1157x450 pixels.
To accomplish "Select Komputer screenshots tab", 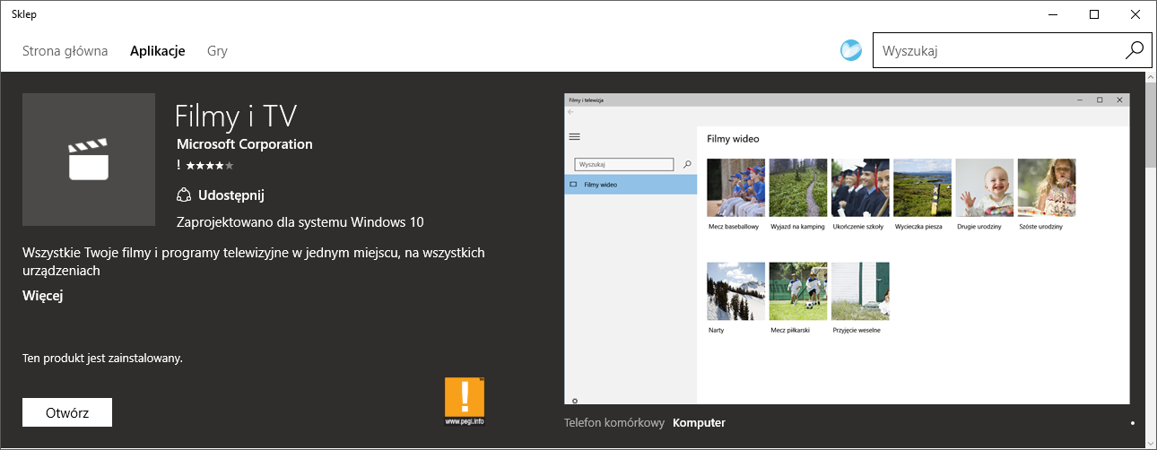I will (x=699, y=422).
